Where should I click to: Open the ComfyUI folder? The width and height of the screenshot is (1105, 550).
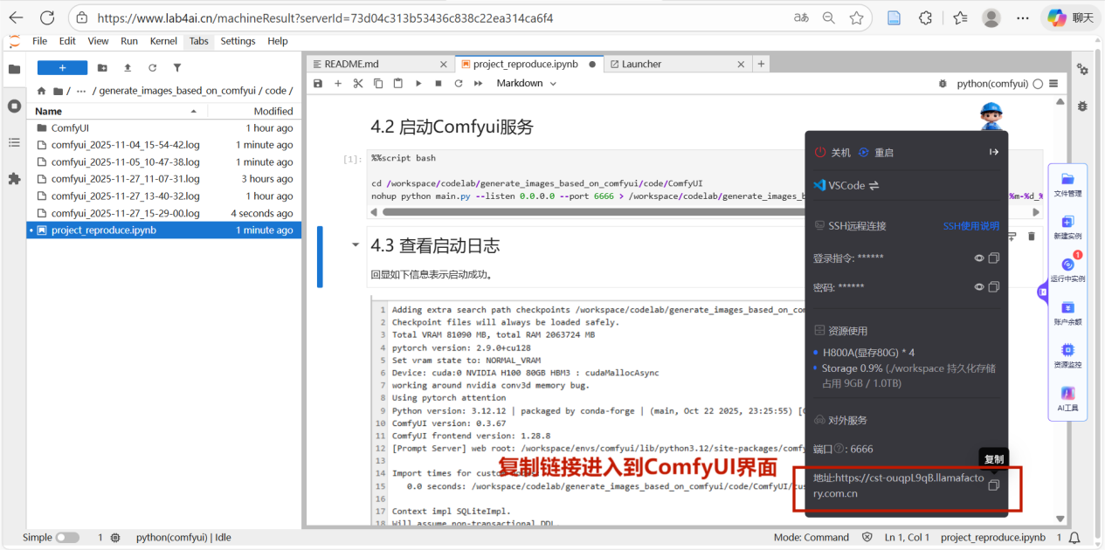tap(164, 128)
